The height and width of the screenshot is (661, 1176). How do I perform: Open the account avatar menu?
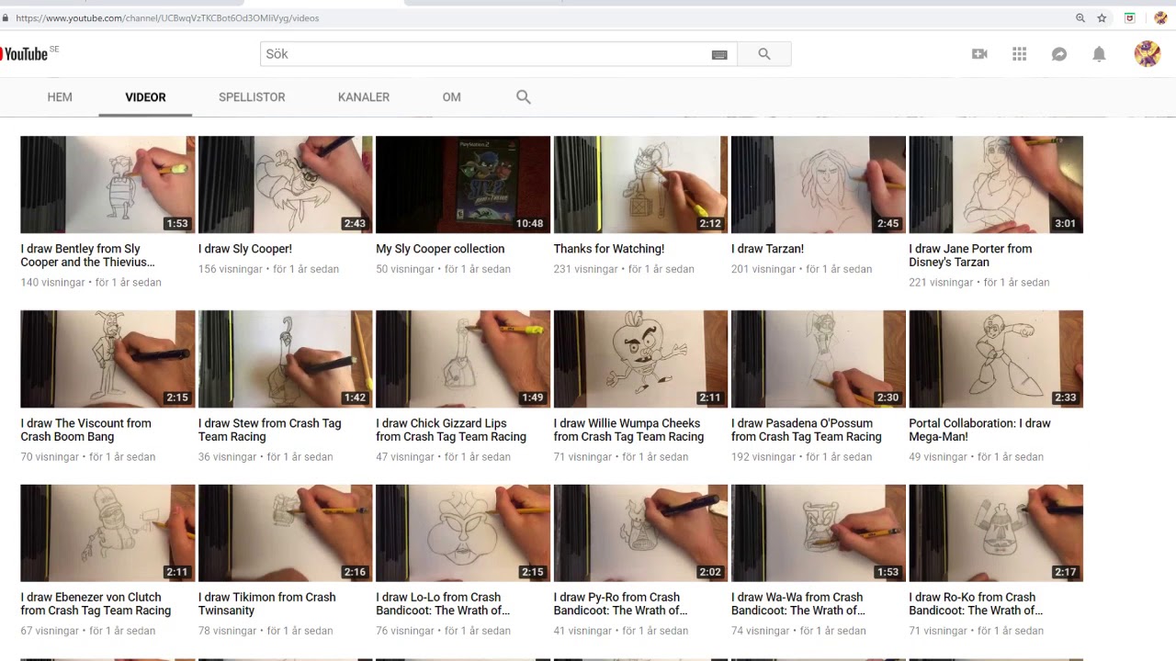pos(1147,54)
